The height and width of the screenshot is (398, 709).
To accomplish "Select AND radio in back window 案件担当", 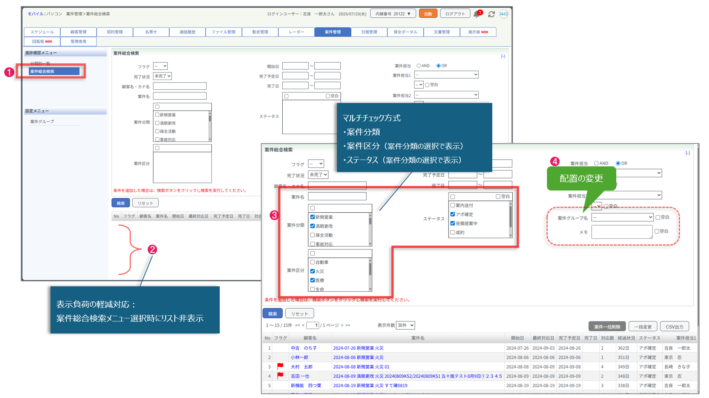I will coord(418,66).
